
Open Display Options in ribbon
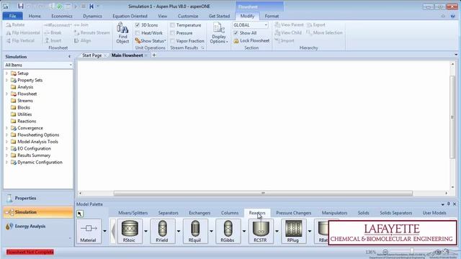(219, 33)
